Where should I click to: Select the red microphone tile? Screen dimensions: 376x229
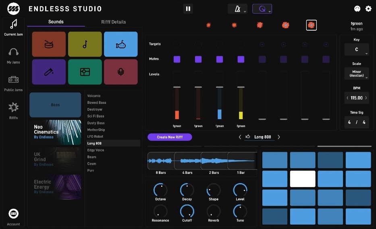coord(121,72)
